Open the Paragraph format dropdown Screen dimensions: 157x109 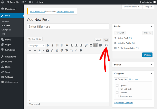tap(37, 45)
